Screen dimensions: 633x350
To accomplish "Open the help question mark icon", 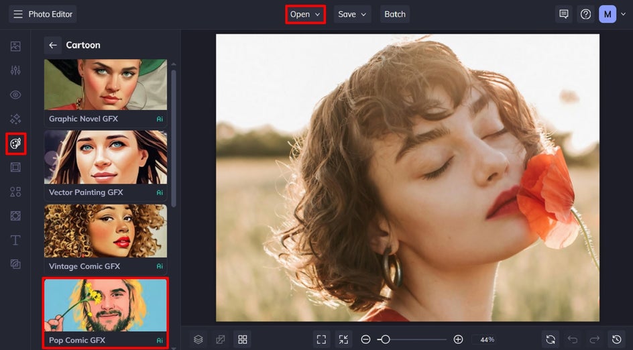I will (x=585, y=14).
